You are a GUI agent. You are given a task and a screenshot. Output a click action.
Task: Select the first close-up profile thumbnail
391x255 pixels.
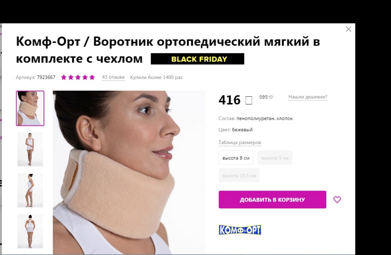pos(30,108)
